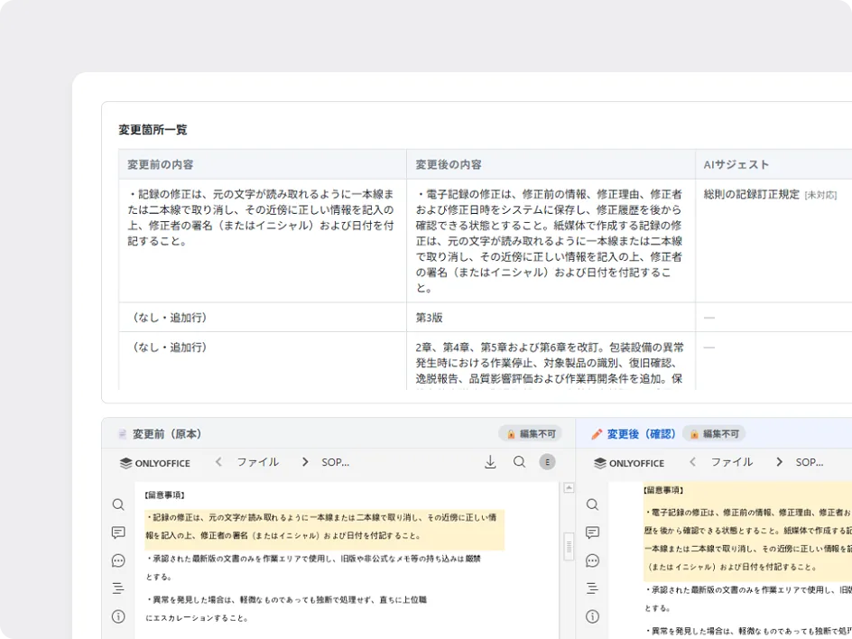Click the left chevron before ファイル in right editor
The image size is (852, 639).
point(692,462)
